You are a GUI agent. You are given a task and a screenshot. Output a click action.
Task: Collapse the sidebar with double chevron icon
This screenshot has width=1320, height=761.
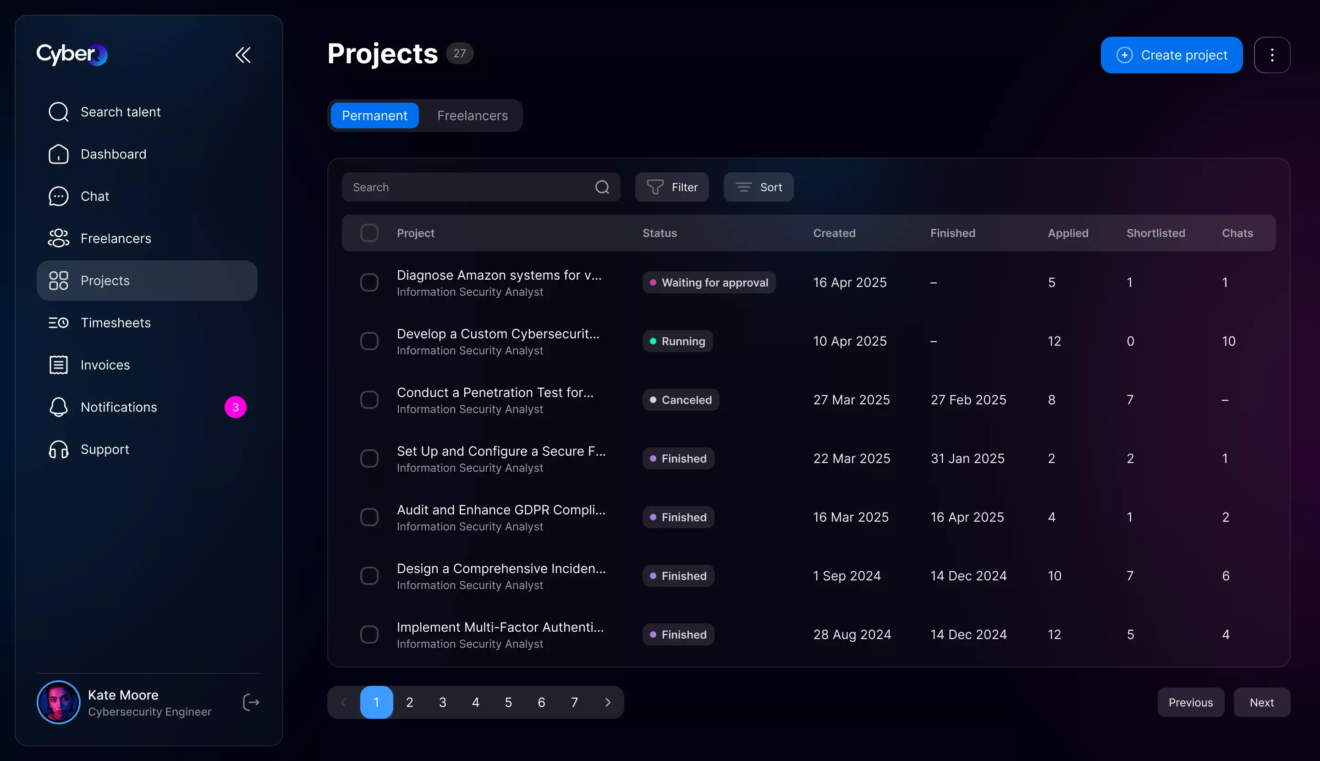coord(243,55)
